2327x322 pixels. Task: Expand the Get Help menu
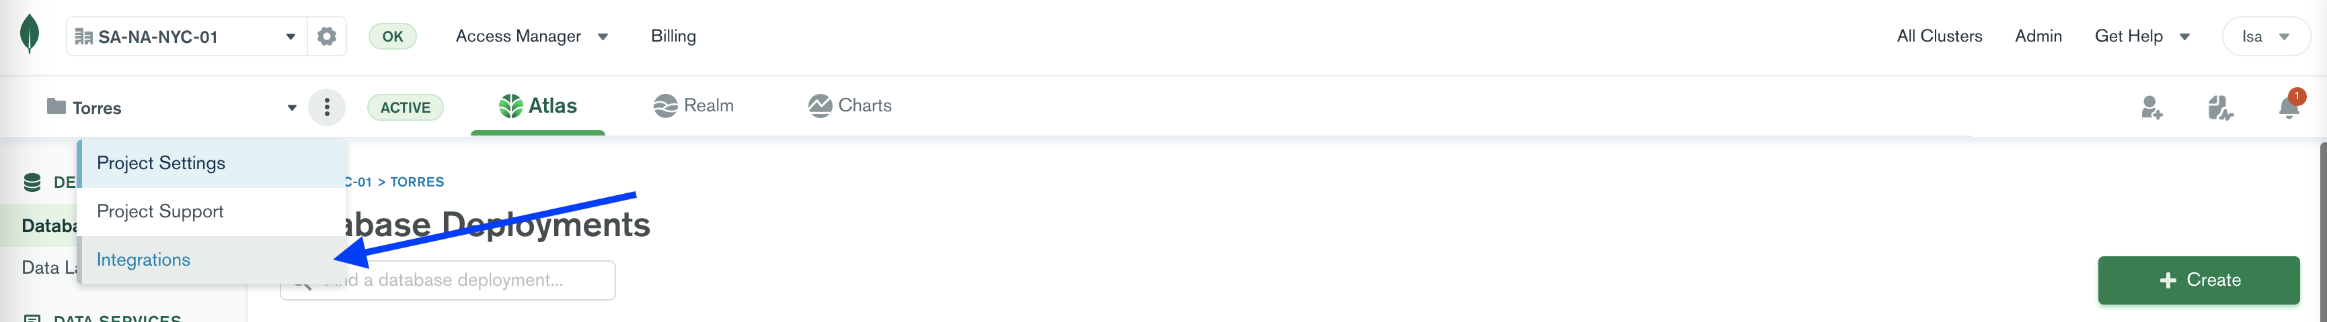coord(2142,36)
